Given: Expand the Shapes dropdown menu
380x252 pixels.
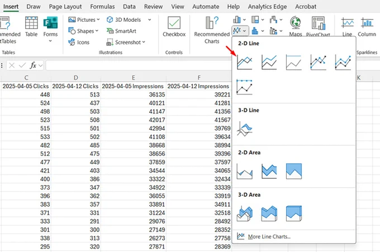Looking at the screenshot, I should click(x=83, y=31).
